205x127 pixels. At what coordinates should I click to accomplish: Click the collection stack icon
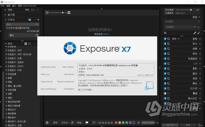[37, 35]
